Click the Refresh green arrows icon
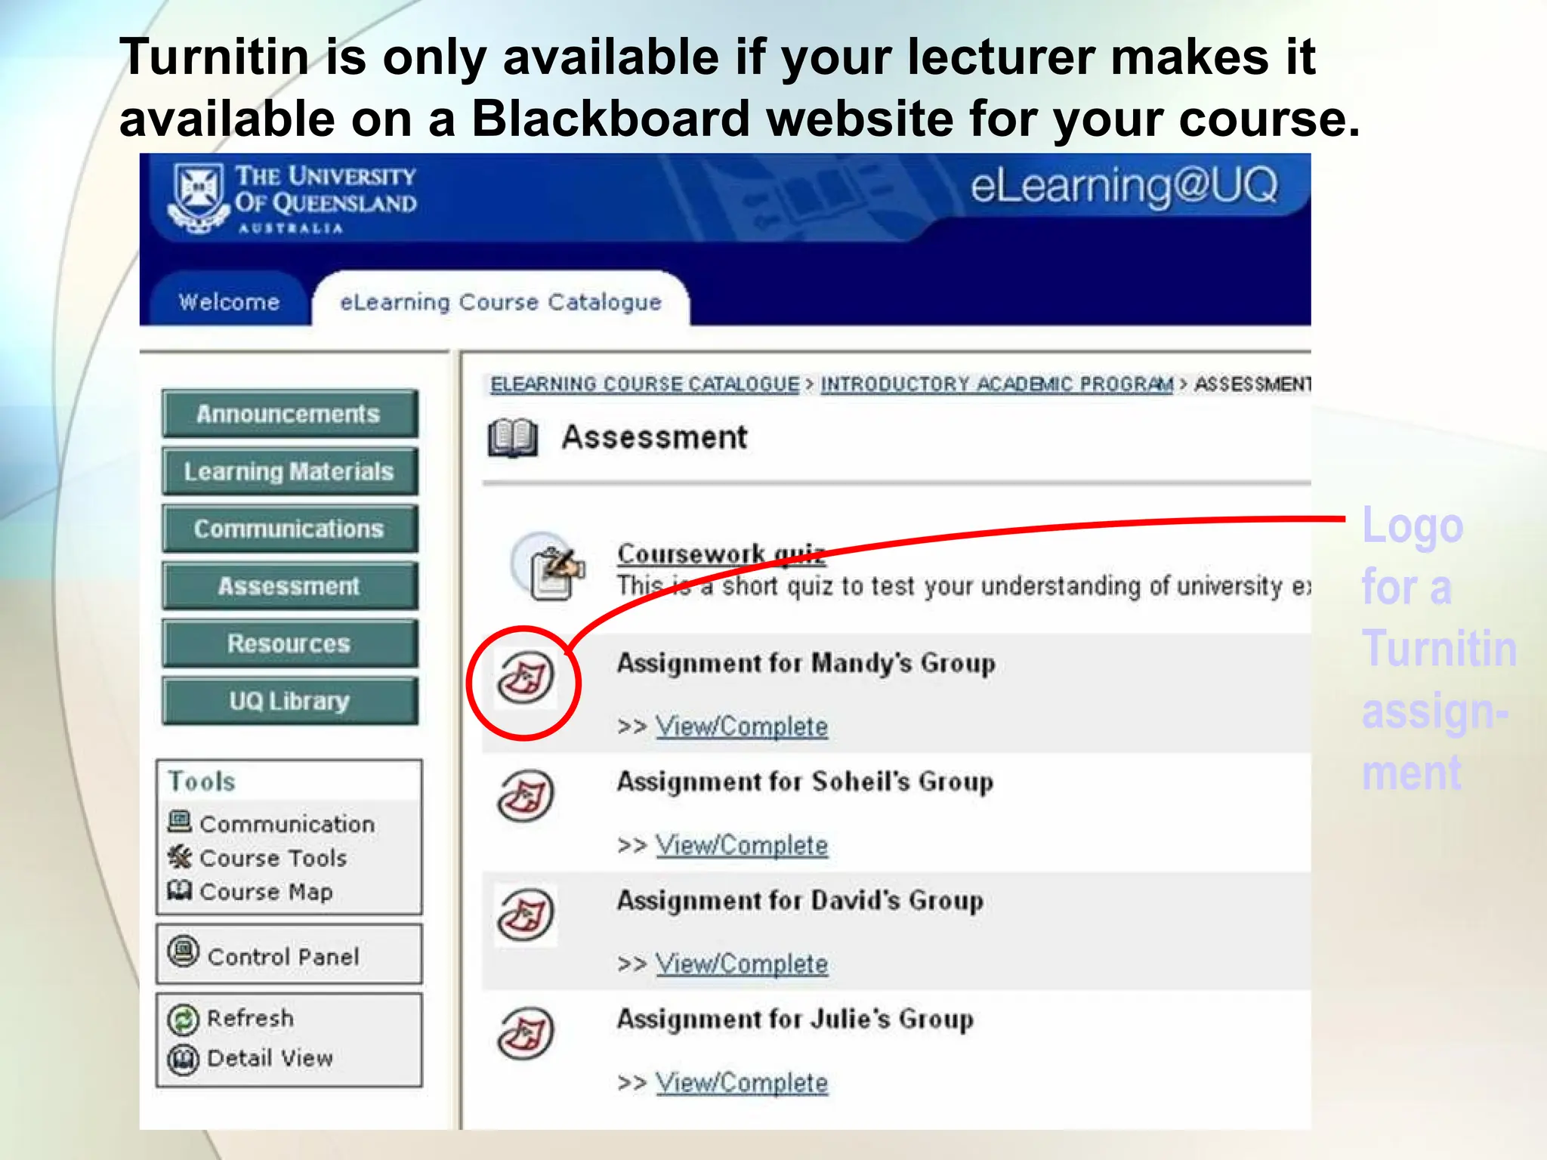The image size is (1547, 1160). [183, 1020]
